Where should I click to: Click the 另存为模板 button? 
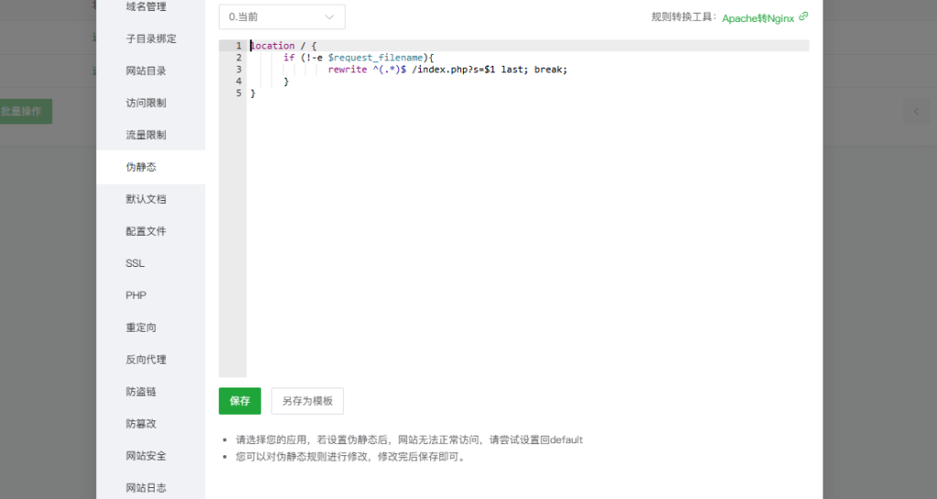click(x=307, y=401)
